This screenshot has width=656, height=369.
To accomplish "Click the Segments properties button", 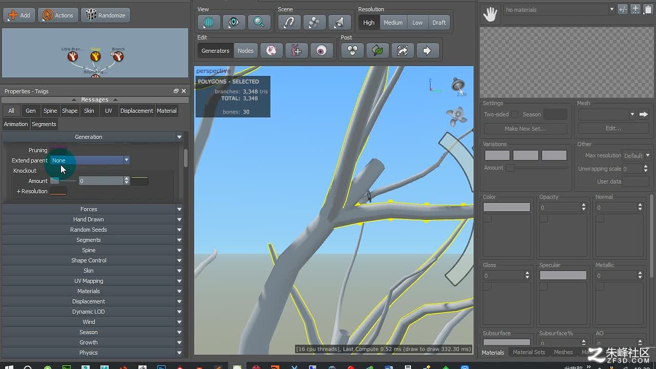I will click(x=44, y=124).
